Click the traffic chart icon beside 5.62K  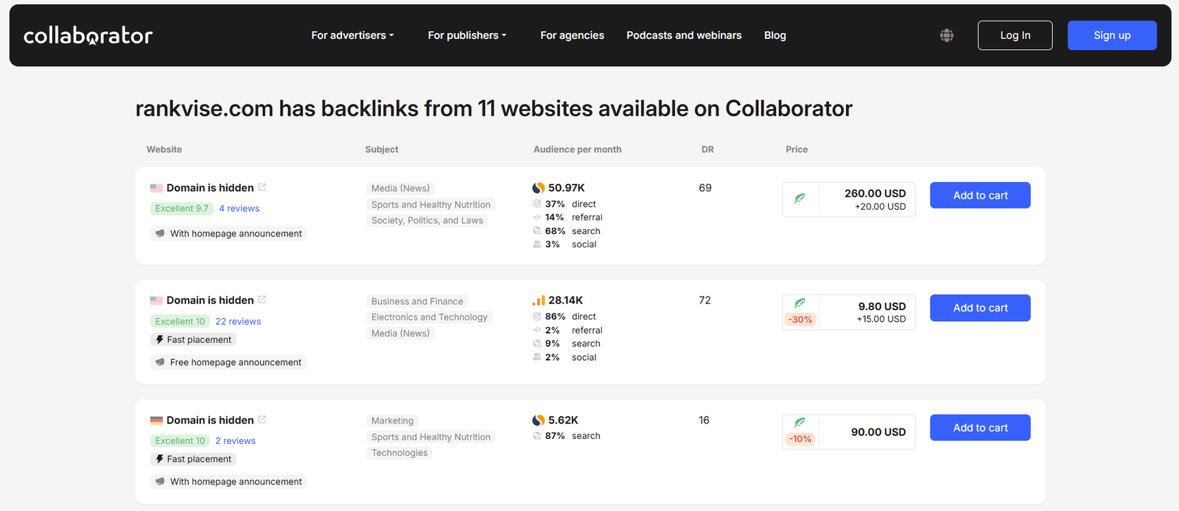pos(539,420)
